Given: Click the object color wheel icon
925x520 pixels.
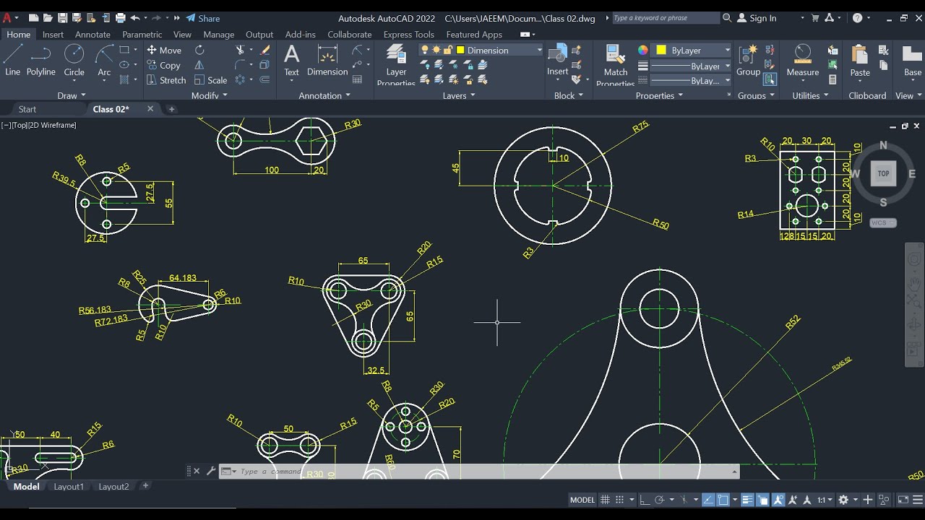Looking at the screenshot, I should click(x=642, y=50).
